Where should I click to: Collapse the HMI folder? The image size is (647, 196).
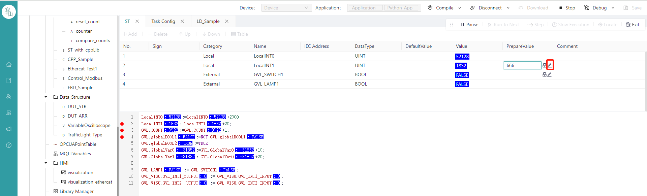tap(46, 163)
